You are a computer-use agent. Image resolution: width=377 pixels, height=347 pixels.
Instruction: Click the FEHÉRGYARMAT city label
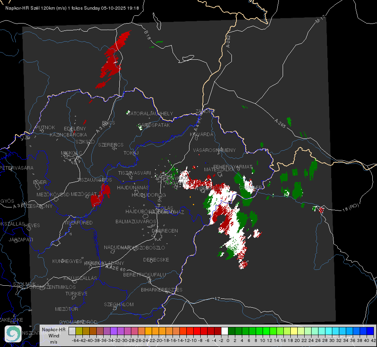click(x=233, y=167)
